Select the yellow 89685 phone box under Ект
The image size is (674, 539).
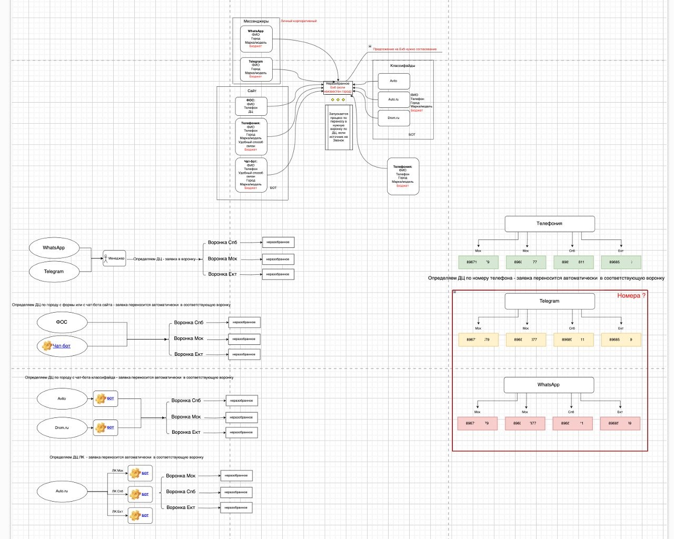click(621, 340)
